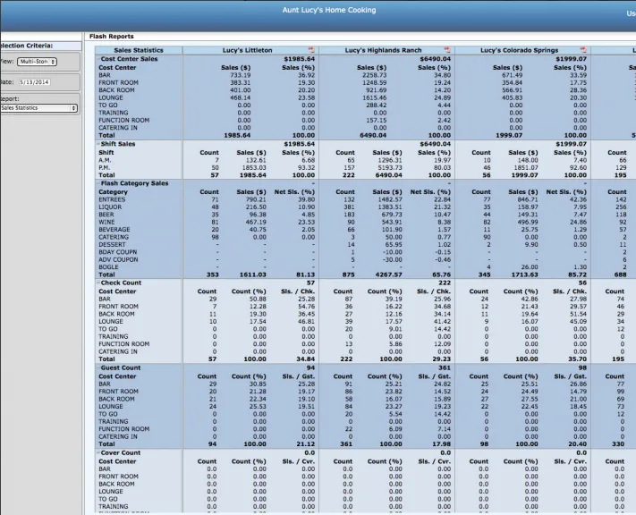Select the Flash Reports tab heading
636x515 pixels.
pos(112,37)
